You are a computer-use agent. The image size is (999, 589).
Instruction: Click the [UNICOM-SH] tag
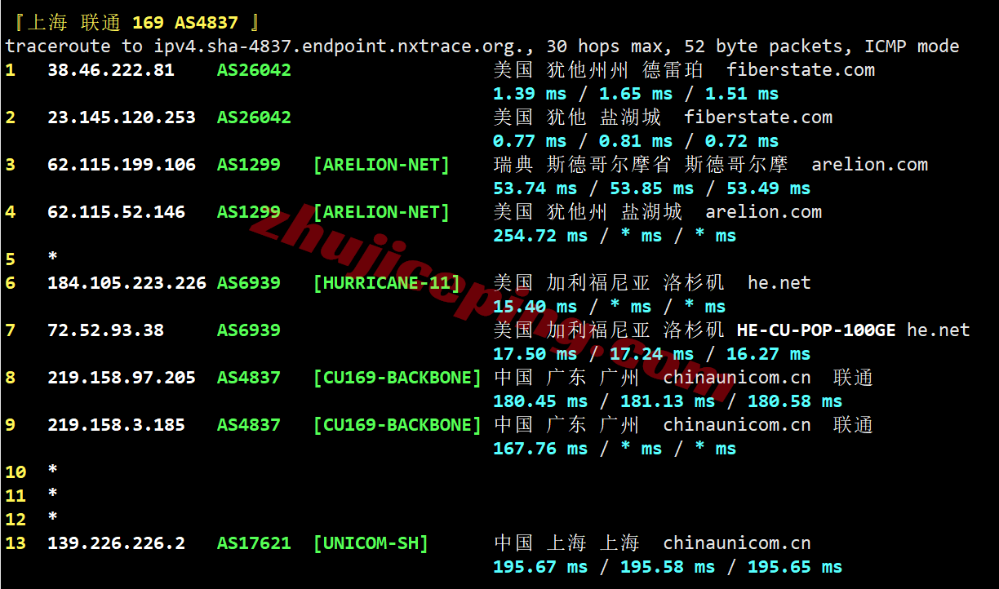pyautogui.click(x=371, y=543)
